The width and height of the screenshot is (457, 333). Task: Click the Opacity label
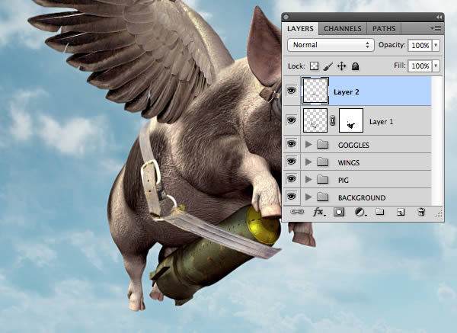coord(392,45)
